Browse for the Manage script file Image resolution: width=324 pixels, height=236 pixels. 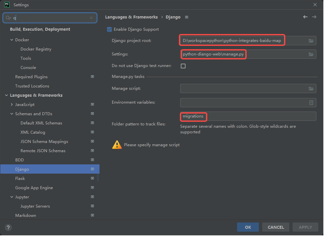click(311, 88)
